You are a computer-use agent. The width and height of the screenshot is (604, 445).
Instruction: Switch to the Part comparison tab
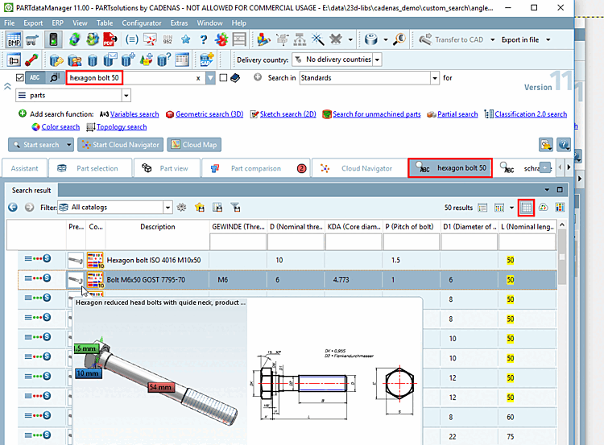click(x=255, y=169)
